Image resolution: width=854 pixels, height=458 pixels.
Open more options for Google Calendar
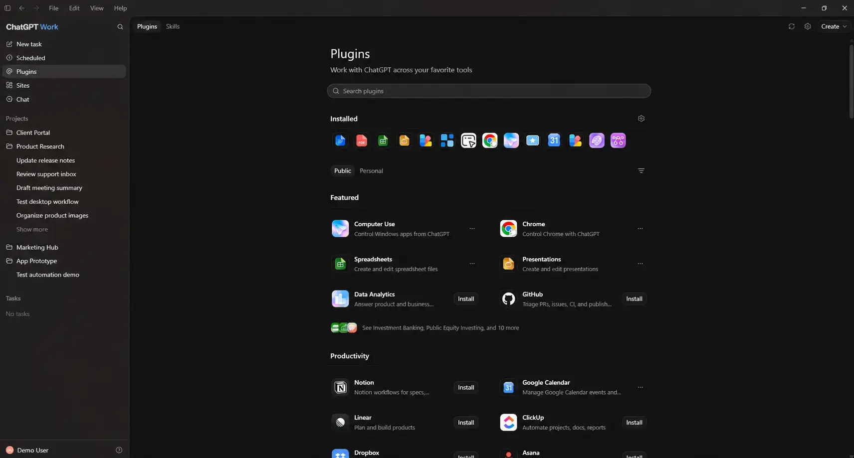click(x=640, y=387)
